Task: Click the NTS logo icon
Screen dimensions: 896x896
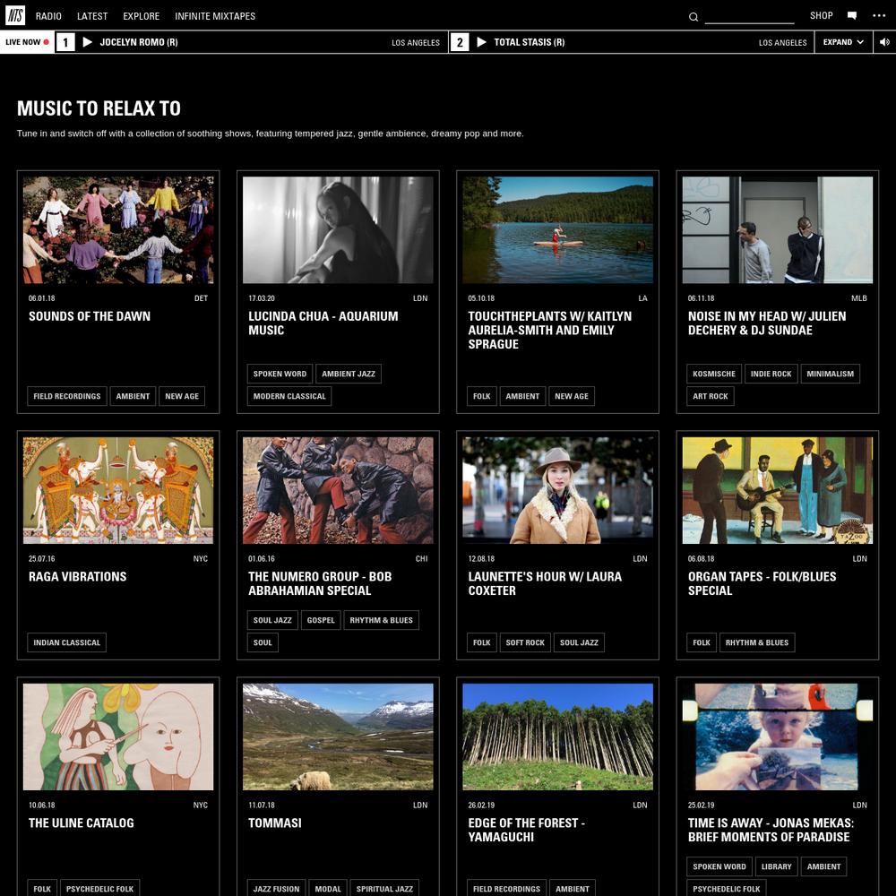Action: pyautogui.click(x=15, y=15)
